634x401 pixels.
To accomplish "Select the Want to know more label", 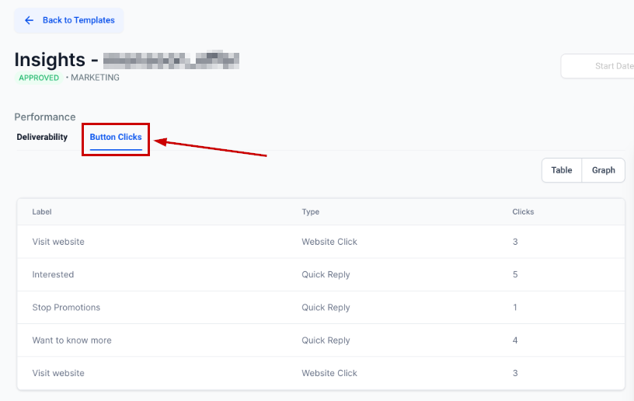I will pyautogui.click(x=71, y=340).
